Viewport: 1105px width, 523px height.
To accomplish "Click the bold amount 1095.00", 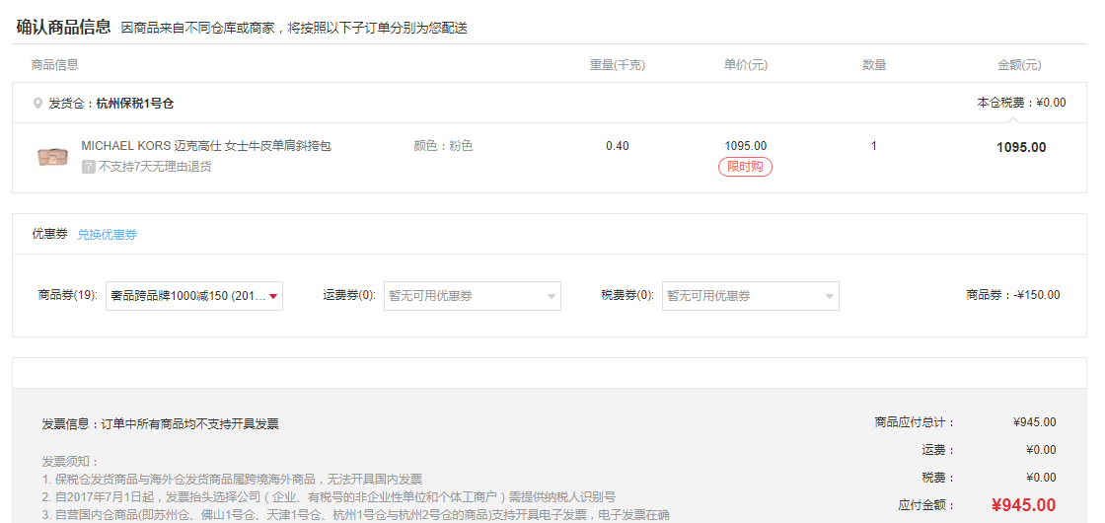I will click(x=1021, y=147).
